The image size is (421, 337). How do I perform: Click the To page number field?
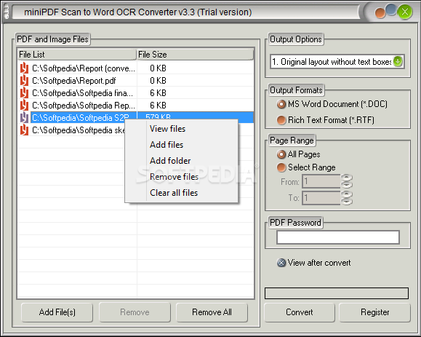321,198
